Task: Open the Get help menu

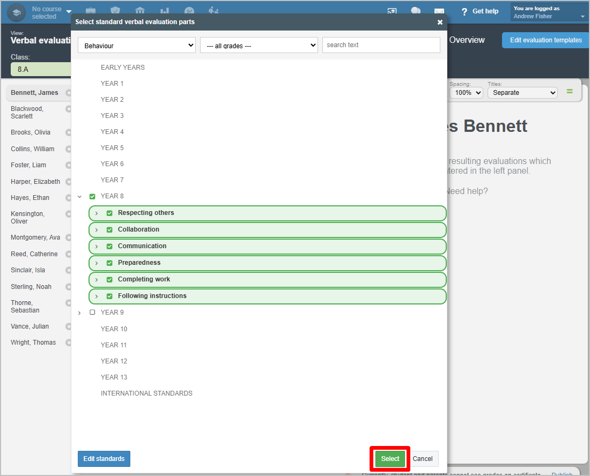Action: (x=480, y=11)
